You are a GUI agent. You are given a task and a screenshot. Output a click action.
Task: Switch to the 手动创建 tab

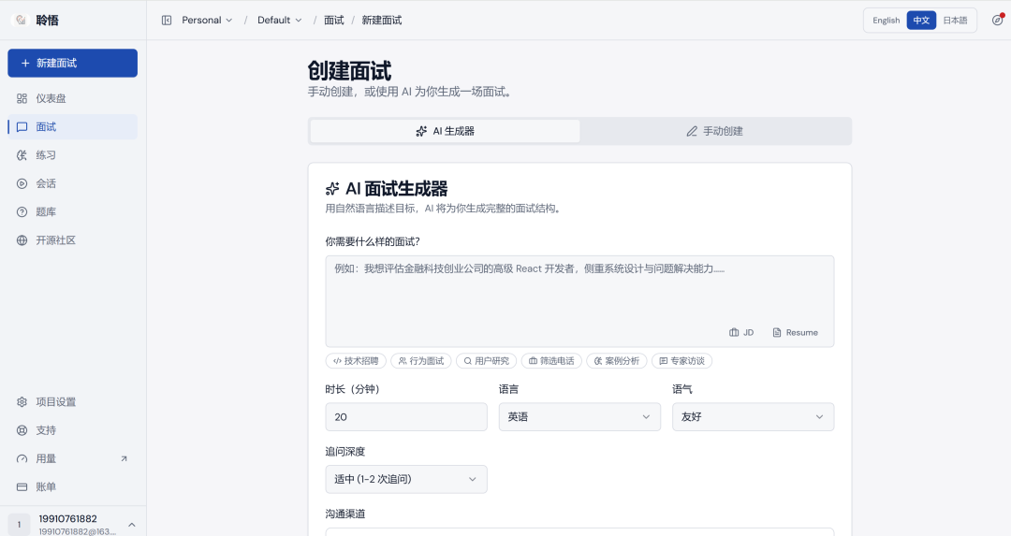(x=715, y=131)
